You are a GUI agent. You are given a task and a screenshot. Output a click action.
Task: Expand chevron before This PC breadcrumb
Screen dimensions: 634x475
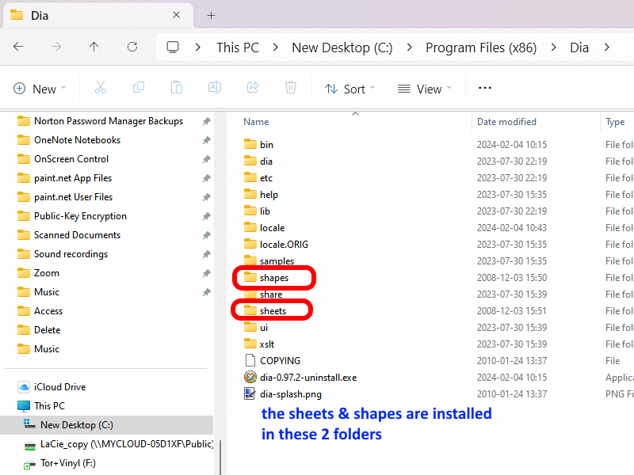[x=197, y=47]
